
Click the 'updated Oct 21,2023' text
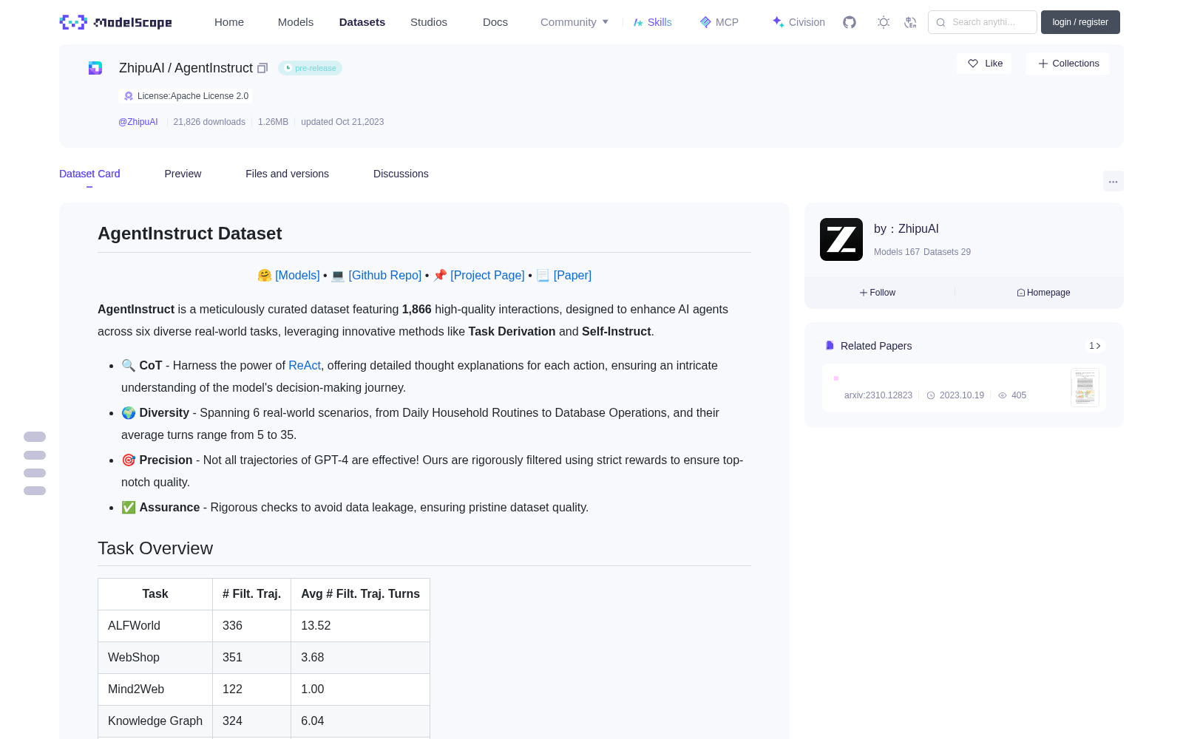click(x=342, y=122)
